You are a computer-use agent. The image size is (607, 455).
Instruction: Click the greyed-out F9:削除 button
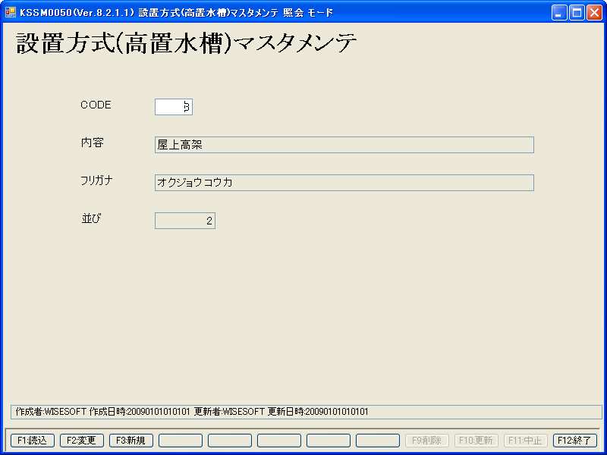[x=427, y=441]
